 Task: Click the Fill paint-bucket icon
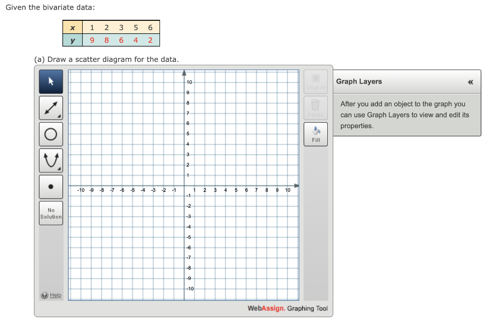(315, 134)
